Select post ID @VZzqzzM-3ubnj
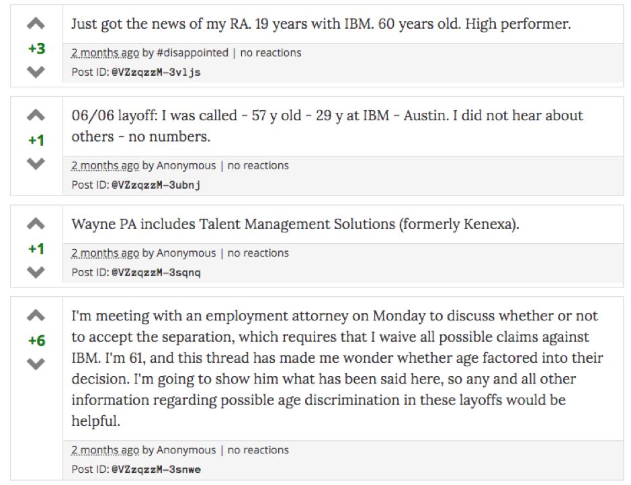This screenshot has height=485, width=631. tap(155, 184)
